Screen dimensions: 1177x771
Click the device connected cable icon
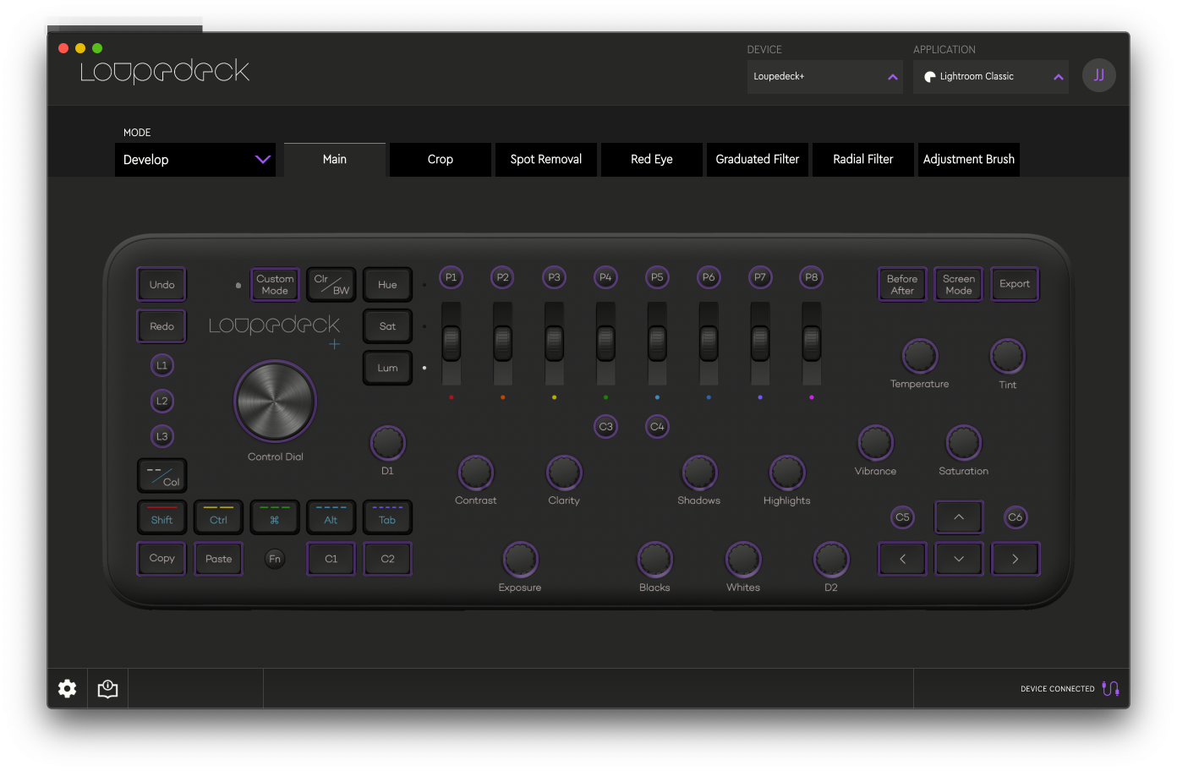pos(1111,688)
